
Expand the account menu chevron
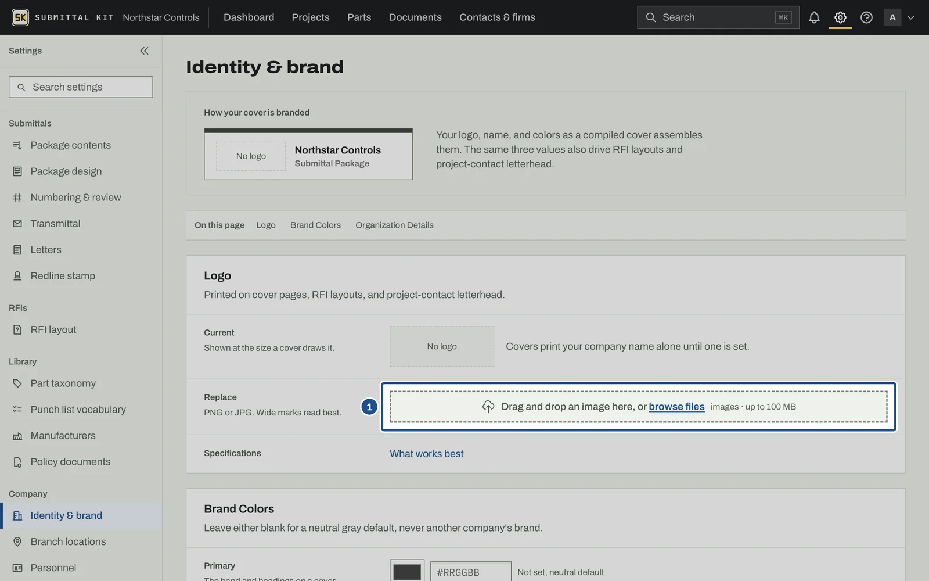tap(911, 17)
